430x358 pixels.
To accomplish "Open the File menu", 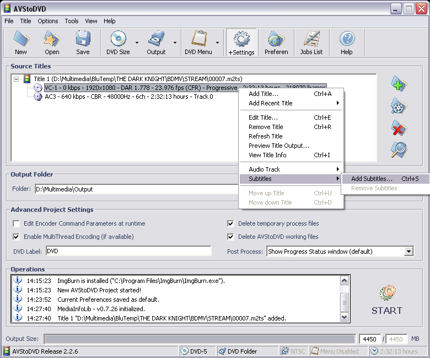I will pyautogui.click(x=9, y=21).
